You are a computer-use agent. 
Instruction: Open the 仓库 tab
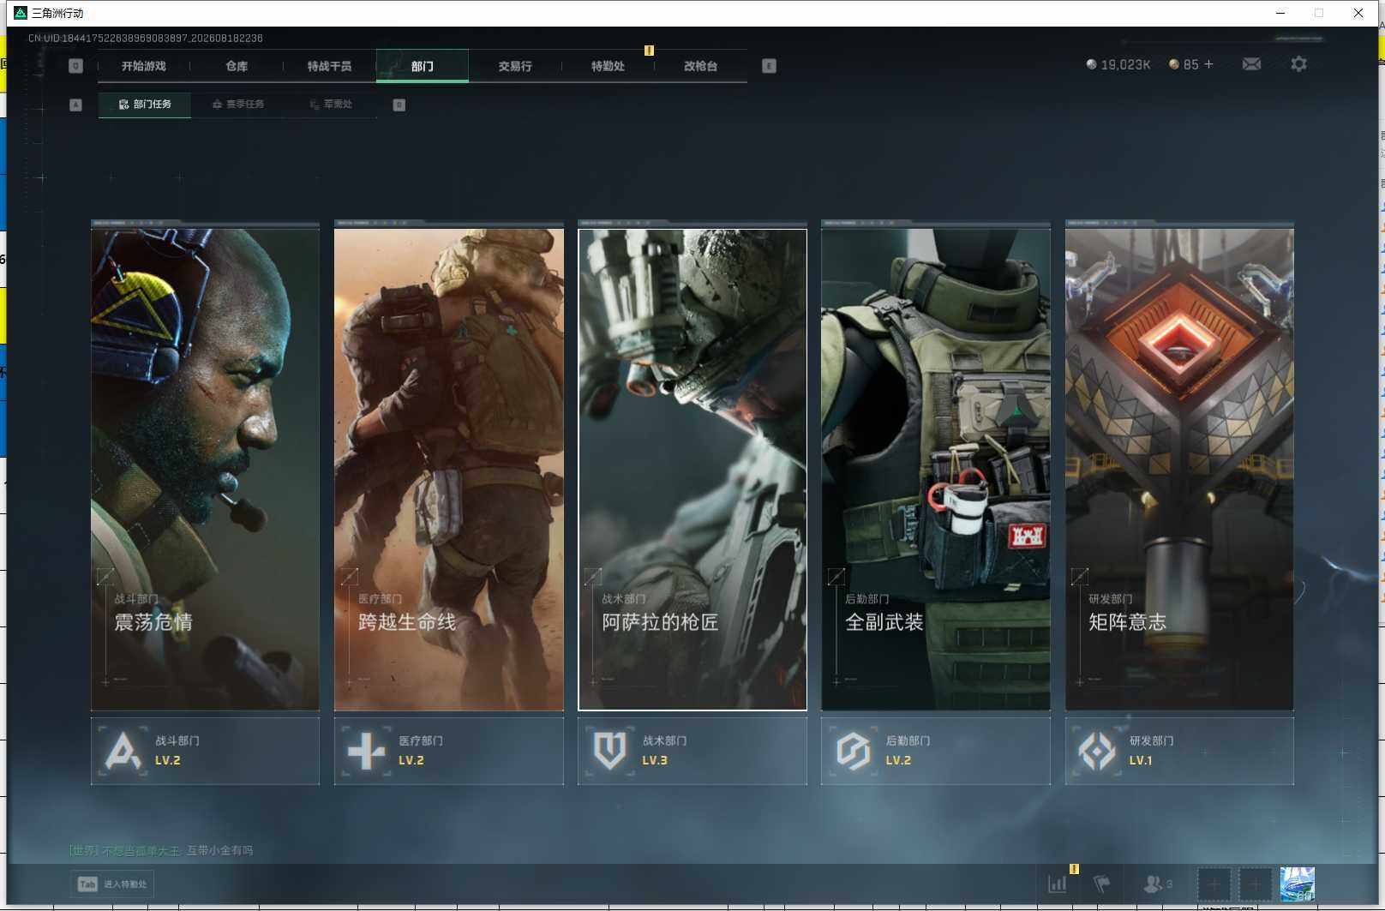237,66
